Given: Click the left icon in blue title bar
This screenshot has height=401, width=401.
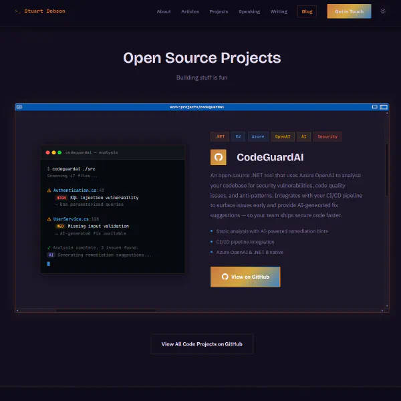Looking at the screenshot, I should pyautogui.click(x=19, y=107).
